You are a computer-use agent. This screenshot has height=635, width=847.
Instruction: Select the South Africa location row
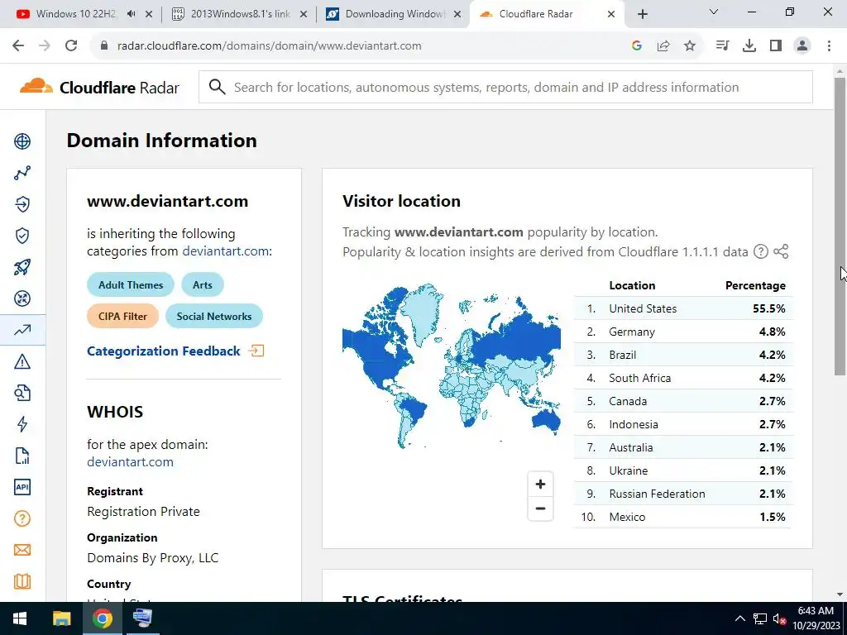coord(683,378)
